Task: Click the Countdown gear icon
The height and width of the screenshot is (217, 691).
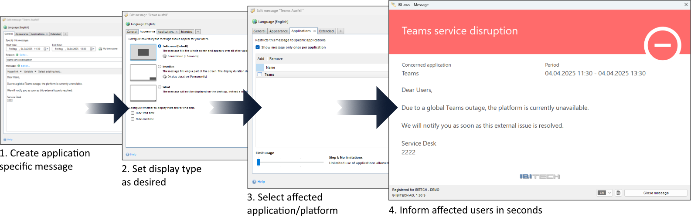Action: (x=164, y=56)
